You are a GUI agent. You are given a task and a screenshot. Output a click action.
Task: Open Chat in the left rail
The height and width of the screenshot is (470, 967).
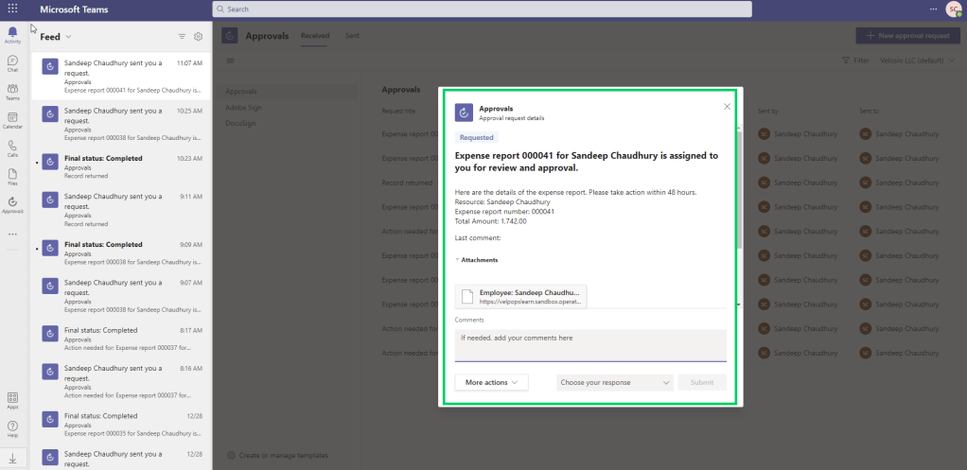[12, 62]
